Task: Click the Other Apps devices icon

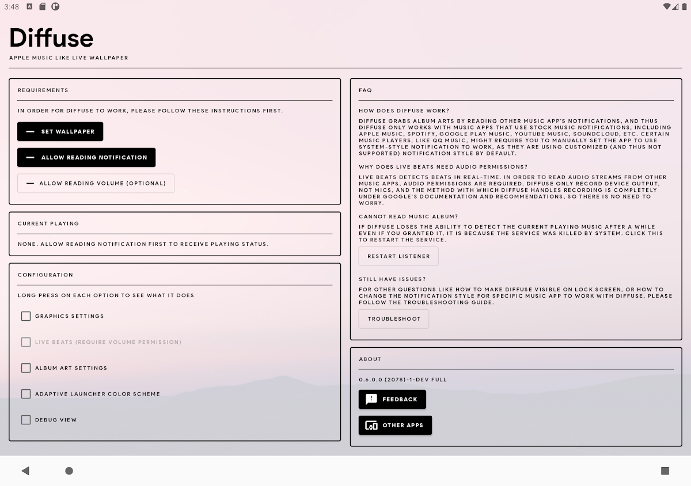Action: coord(371,426)
